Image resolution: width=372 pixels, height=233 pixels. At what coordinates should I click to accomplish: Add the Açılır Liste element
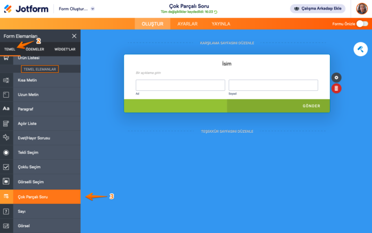(x=47, y=124)
